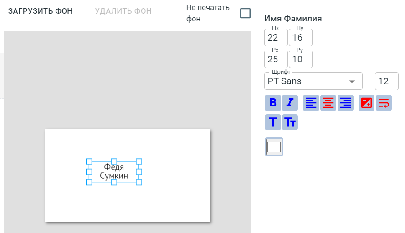
Task: Toggle italic formatting with the I icon
Action: [290, 103]
